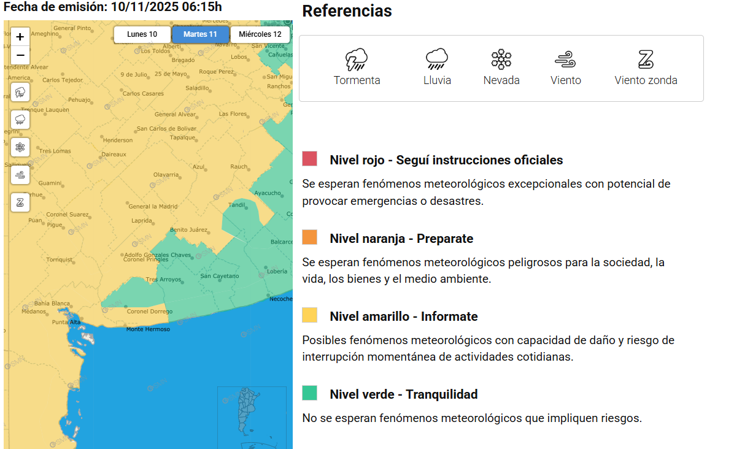Filter map by rain alerts icon
This screenshot has height=449, width=734.
tap(20, 120)
